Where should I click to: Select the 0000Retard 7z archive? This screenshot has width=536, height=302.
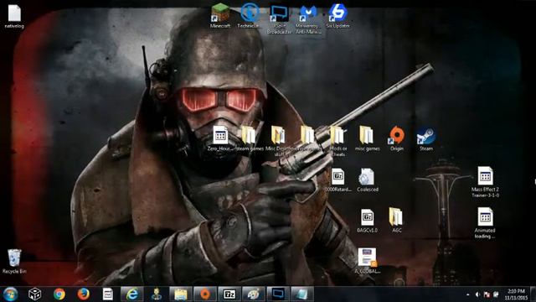(338, 180)
